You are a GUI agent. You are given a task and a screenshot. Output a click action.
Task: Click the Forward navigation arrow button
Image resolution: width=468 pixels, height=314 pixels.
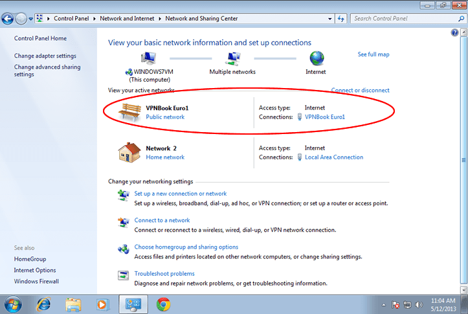click(x=21, y=19)
